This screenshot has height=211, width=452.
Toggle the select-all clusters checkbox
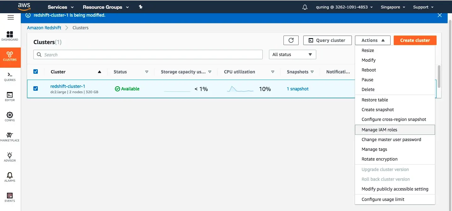pos(36,71)
